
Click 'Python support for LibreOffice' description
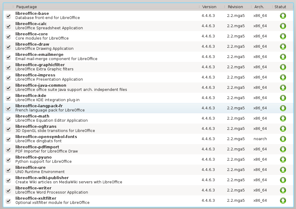pyautogui.click(x=43, y=162)
